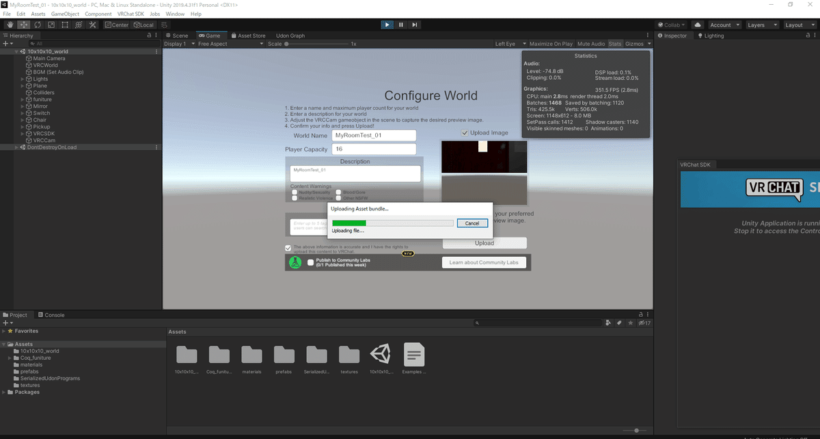Screen dimensions: 820x439
Task: Open cloud services icon near Account
Action: tap(698, 25)
